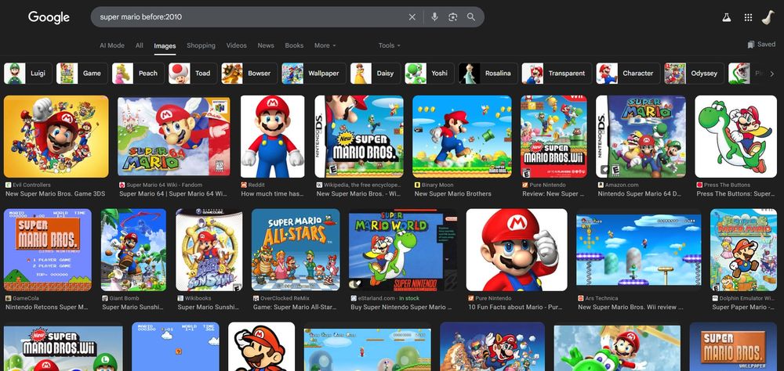Click the Amazon.com source favicon
The image size is (784, 371).
[x=601, y=185]
